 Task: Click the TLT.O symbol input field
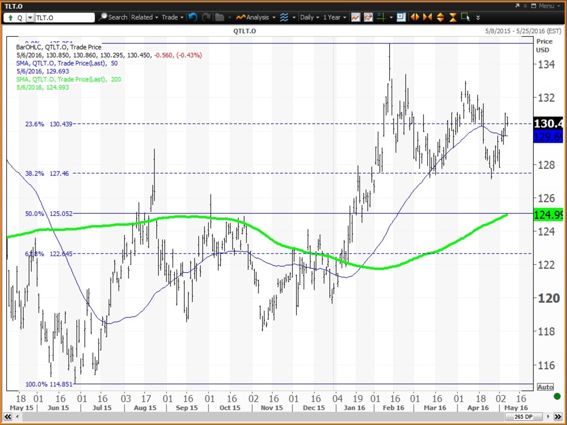pos(65,18)
